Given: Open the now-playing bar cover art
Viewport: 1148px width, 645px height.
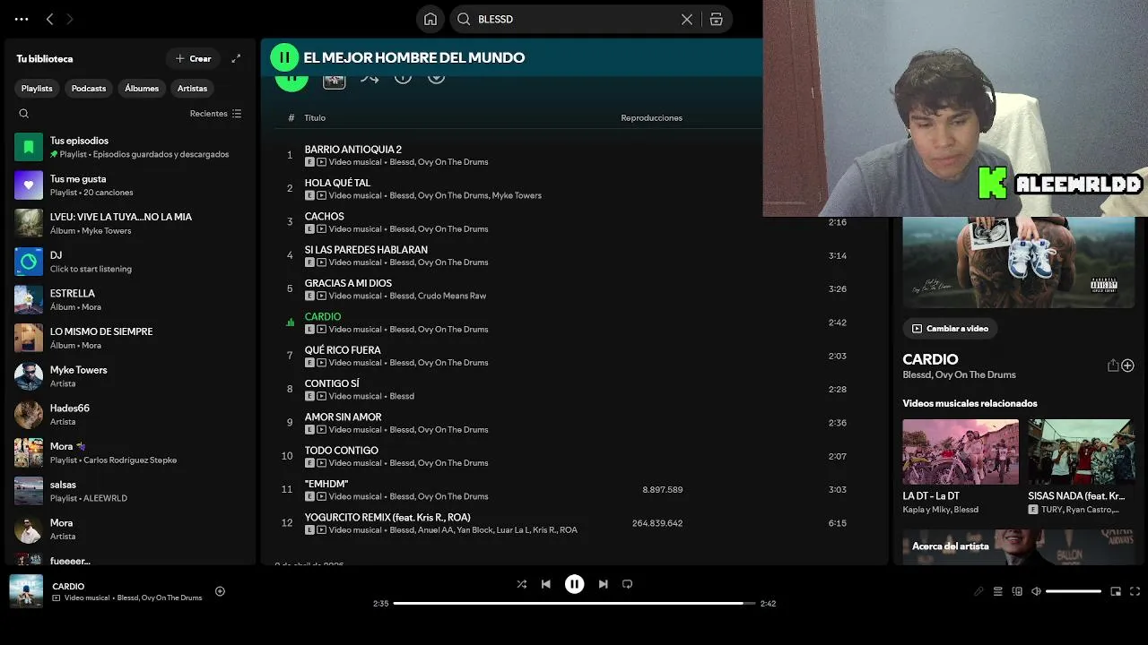Looking at the screenshot, I should click(26, 591).
